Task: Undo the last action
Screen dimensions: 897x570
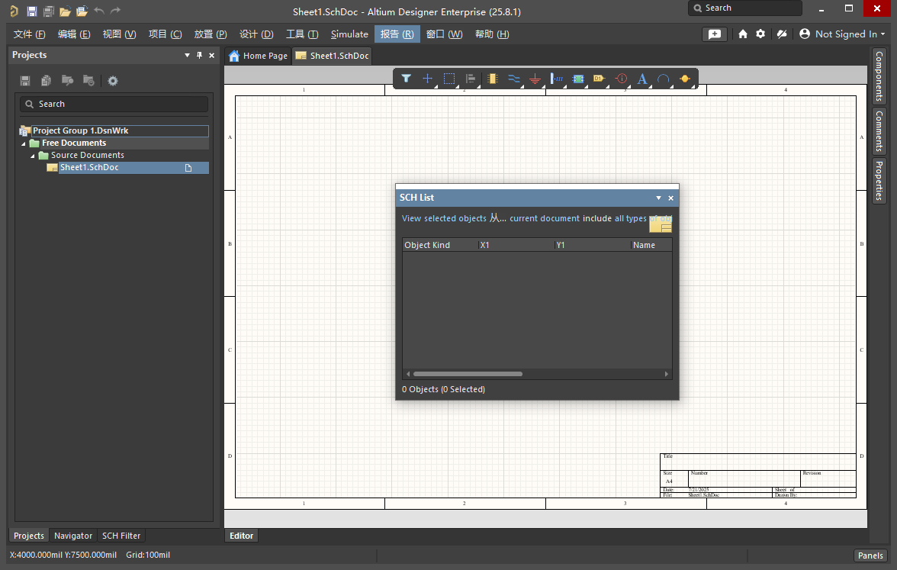Action: tap(99, 11)
